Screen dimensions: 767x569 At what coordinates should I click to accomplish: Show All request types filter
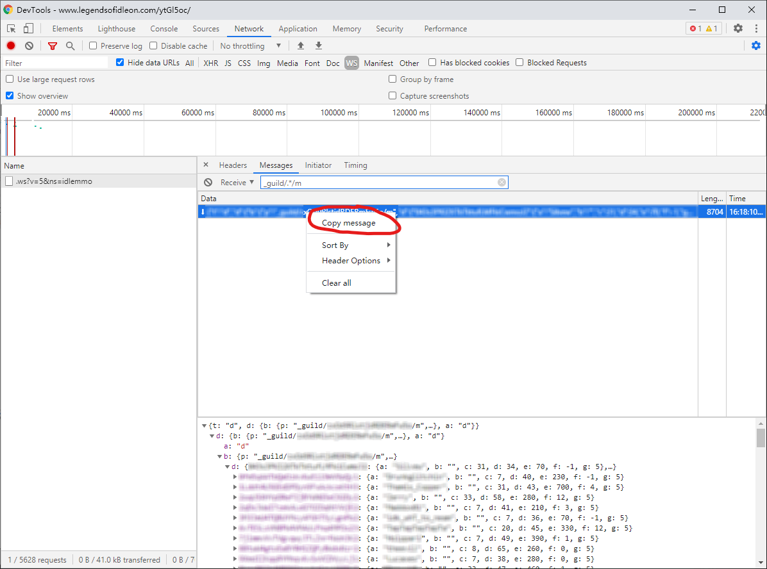pos(190,63)
